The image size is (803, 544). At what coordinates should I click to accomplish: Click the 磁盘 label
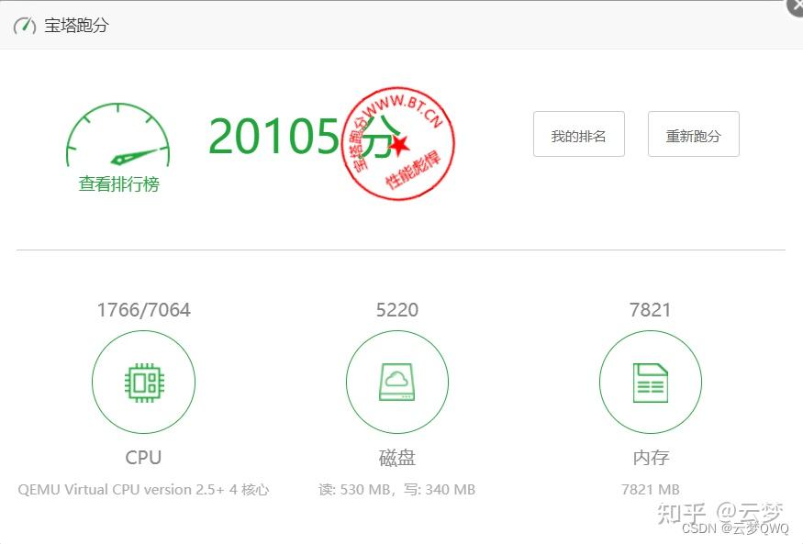tap(396, 457)
